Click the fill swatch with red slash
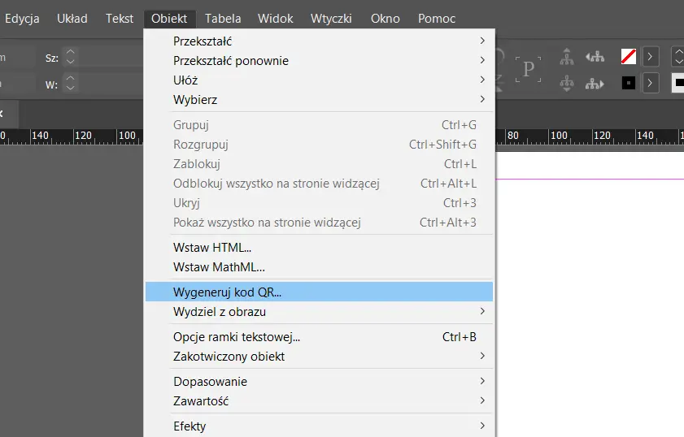The width and height of the screenshot is (684, 437). [x=628, y=57]
